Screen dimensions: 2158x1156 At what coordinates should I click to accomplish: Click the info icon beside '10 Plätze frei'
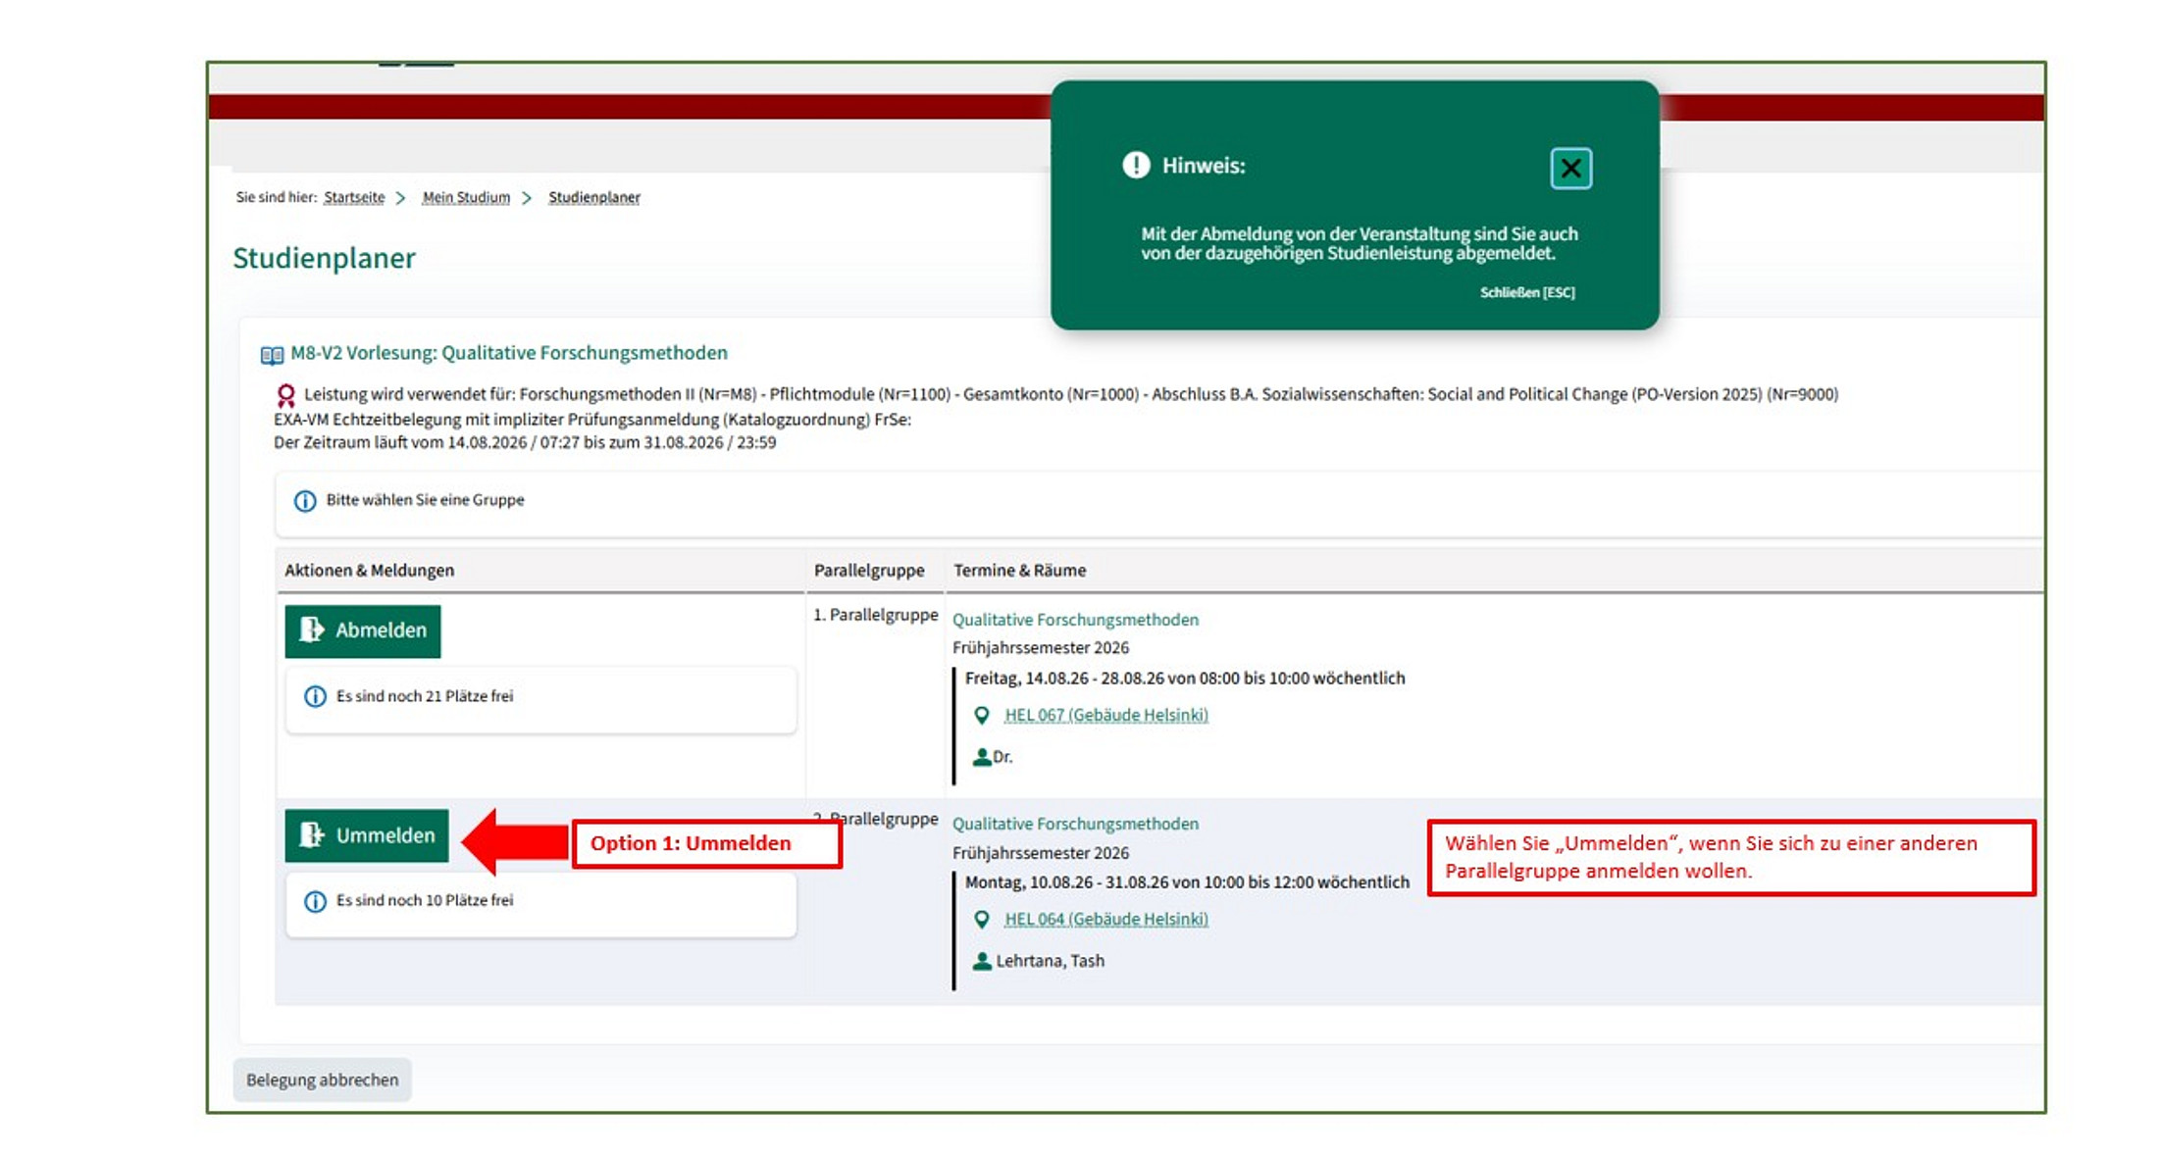315,901
